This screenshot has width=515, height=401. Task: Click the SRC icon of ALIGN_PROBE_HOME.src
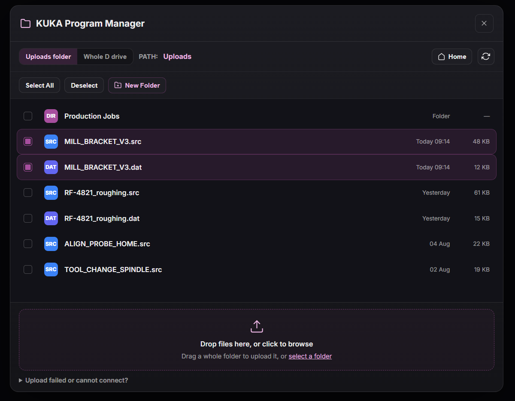pyautogui.click(x=51, y=244)
